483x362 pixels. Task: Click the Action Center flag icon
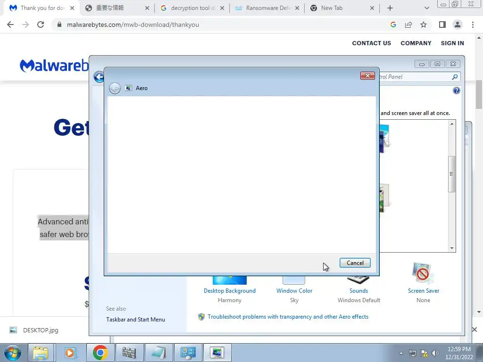pyautogui.click(x=424, y=353)
